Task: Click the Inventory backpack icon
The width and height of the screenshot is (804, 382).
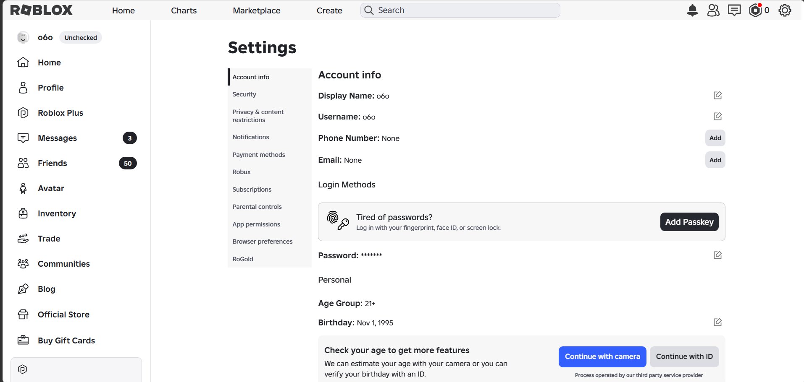Action: (x=23, y=213)
